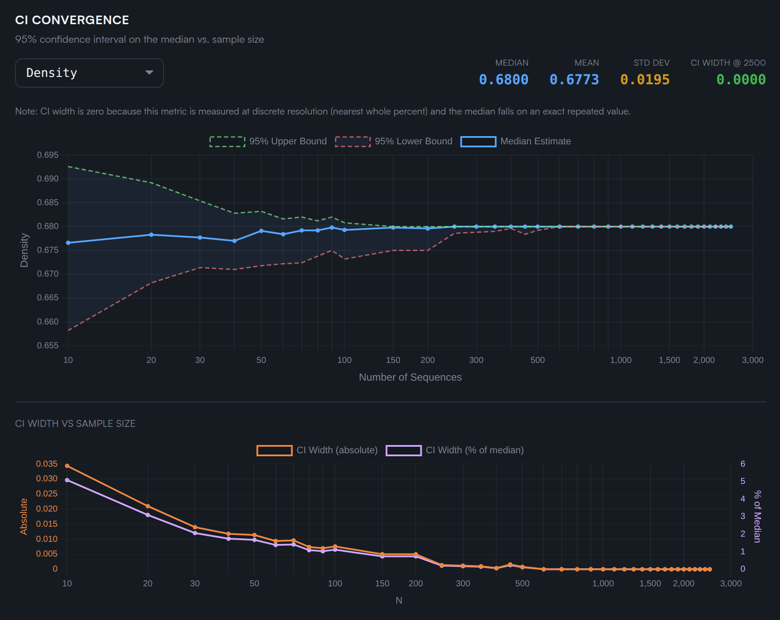780x620 pixels.
Task: Toggle the 95% Upper Bound legend label
Action: (x=287, y=141)
